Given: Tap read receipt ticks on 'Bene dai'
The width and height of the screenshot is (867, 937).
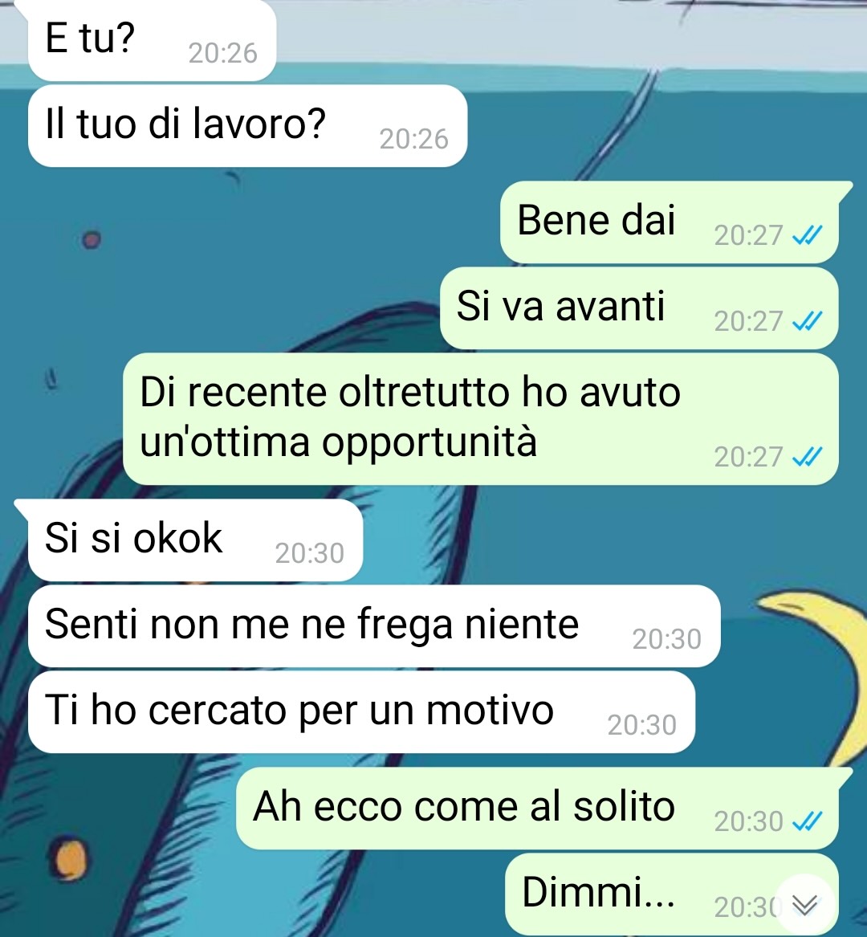Looking at the screenshot, I should [808, 235].
